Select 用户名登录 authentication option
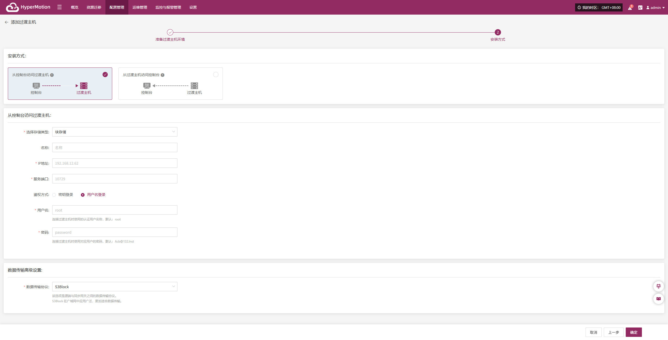 (x=83, y=195)
